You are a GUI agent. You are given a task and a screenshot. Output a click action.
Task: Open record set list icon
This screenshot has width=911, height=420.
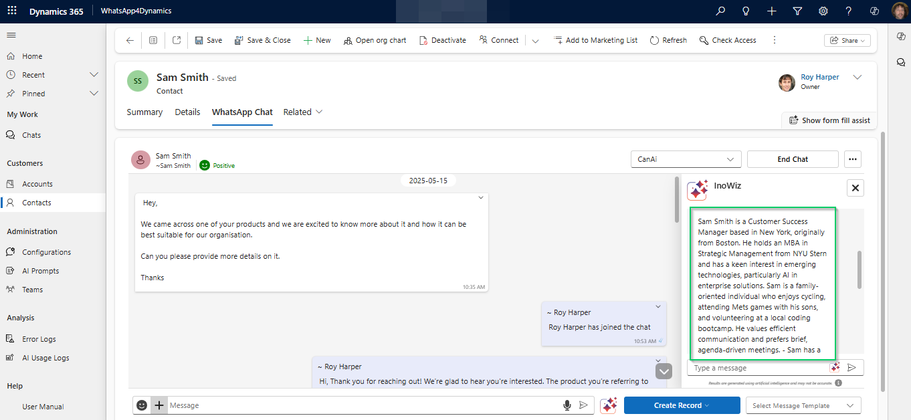coord(153,40)
